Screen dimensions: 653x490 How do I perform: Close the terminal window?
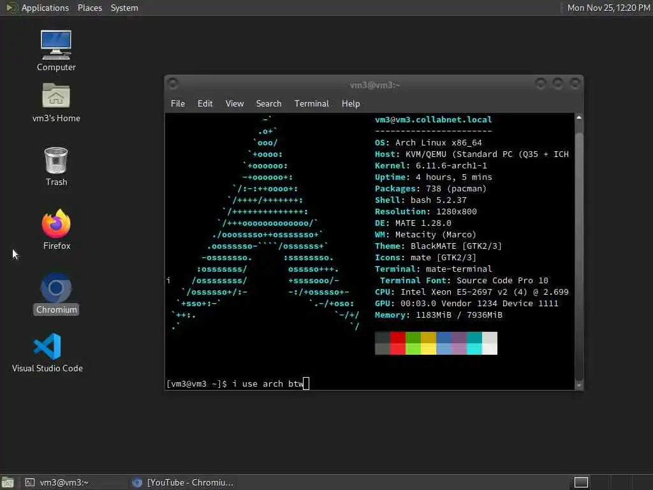coord(575,84)
